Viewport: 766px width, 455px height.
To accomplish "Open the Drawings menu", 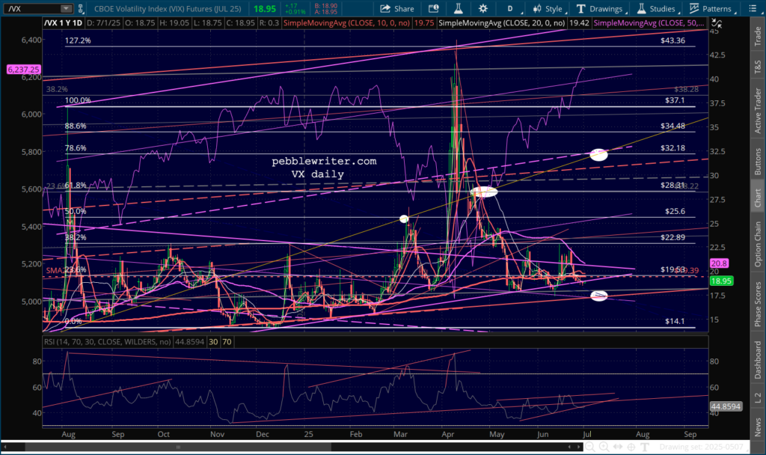I will click(598, 9).
